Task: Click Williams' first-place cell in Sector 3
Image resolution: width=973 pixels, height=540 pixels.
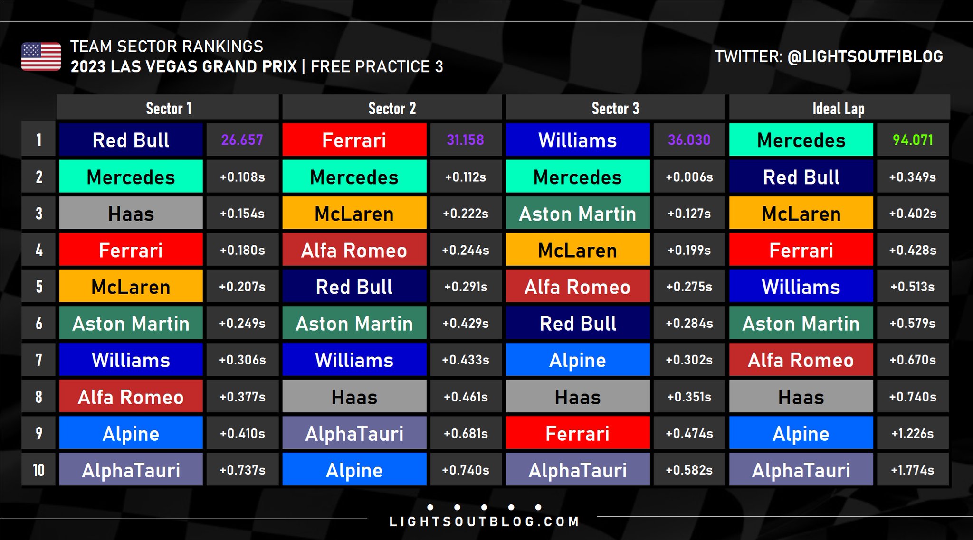Action: 577,140
